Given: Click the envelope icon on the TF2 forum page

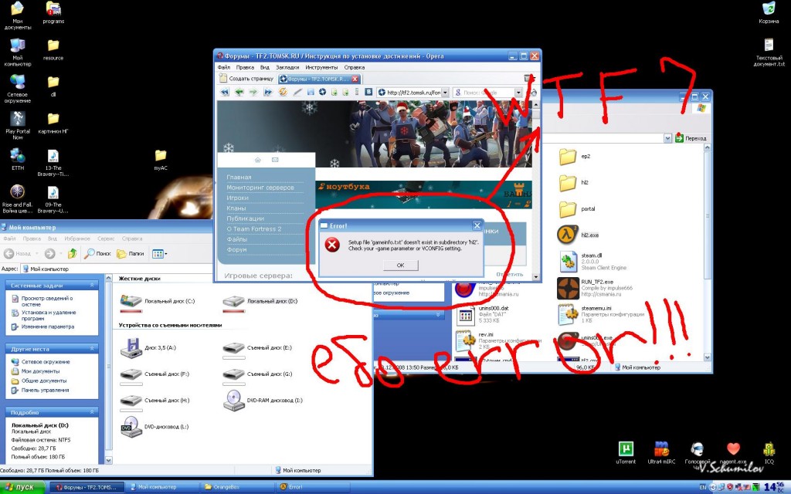Looking at the screenshot, I should tap(275, 160).
